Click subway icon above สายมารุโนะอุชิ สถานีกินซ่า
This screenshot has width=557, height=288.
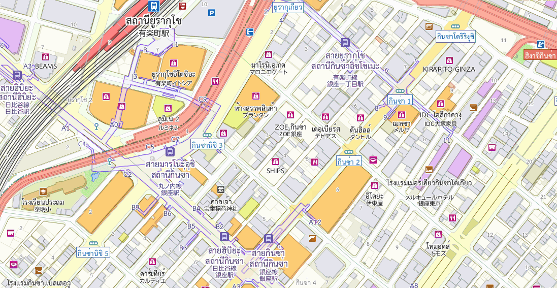click(170, 152)
